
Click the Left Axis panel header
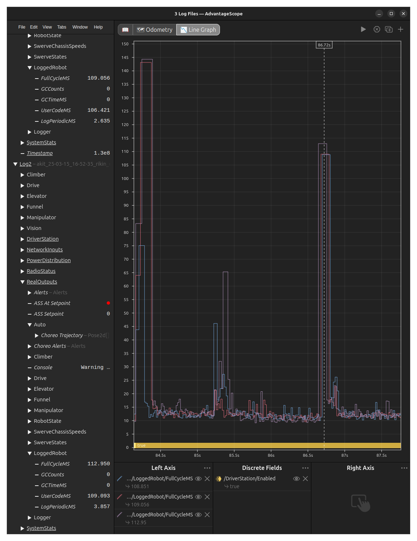tap(164, 468)
